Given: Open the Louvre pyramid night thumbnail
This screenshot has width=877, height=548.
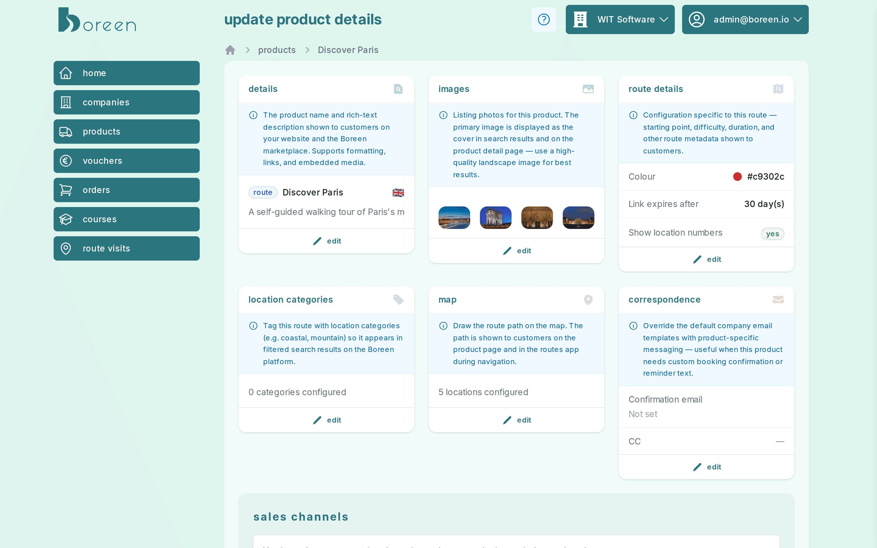Looking at the screenshot, I should (x=578, y=218).
